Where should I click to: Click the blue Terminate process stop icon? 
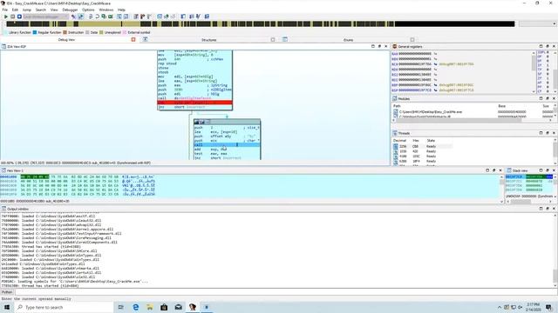pyautogui.click(x=19, y=17)
